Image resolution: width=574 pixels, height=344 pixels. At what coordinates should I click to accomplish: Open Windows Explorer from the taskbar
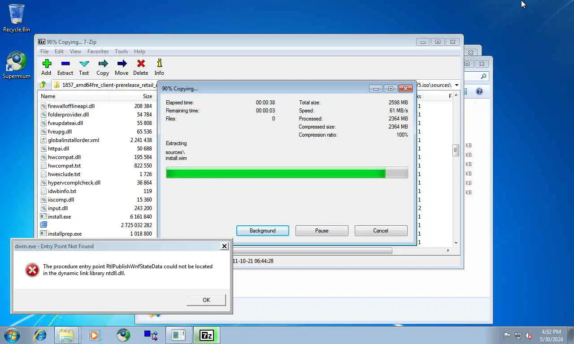pyautogui.click(x=66, y=335)
